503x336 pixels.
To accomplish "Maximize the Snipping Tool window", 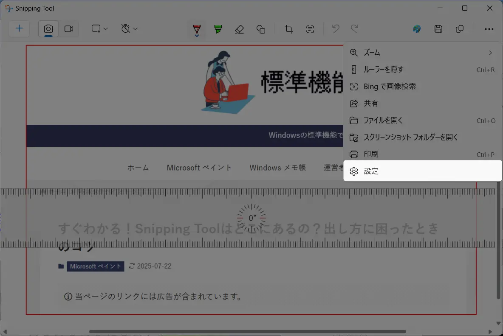I will [464, 8].
